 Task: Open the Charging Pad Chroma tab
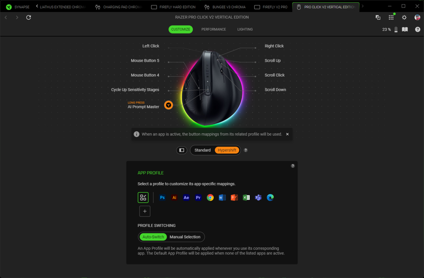119,7
